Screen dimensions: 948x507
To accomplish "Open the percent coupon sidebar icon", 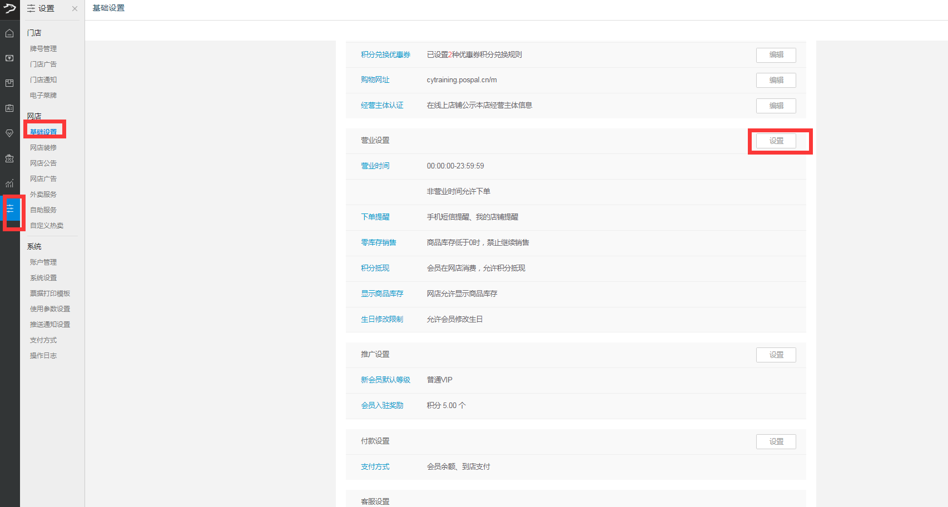I will pyautogui.click(x=9, y=158).
